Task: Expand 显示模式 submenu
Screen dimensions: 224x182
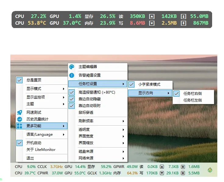Action: pos(42,89)
